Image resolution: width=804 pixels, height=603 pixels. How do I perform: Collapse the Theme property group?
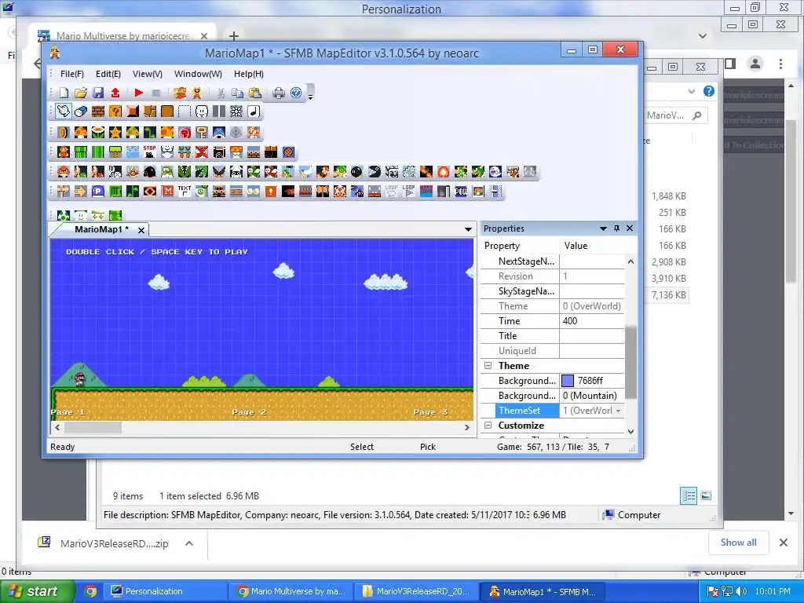point(488,366)
